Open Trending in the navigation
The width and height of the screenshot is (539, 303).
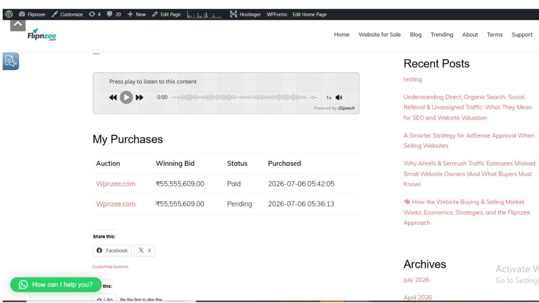click(x=442, y=35)
